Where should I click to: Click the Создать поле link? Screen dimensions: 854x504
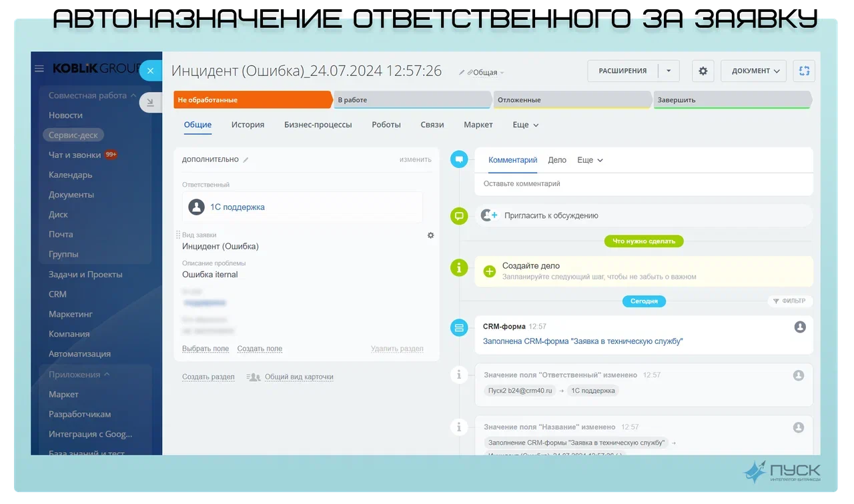tap(260, 349)
